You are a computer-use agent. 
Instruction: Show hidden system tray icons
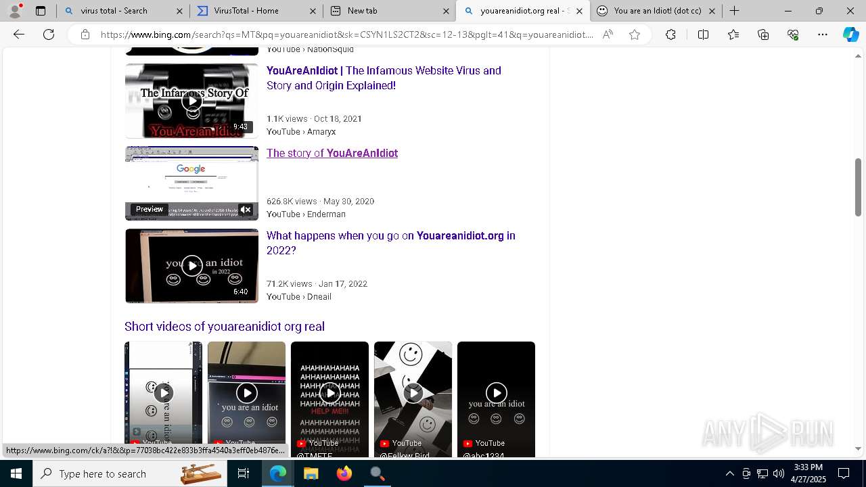coord(729,473)
